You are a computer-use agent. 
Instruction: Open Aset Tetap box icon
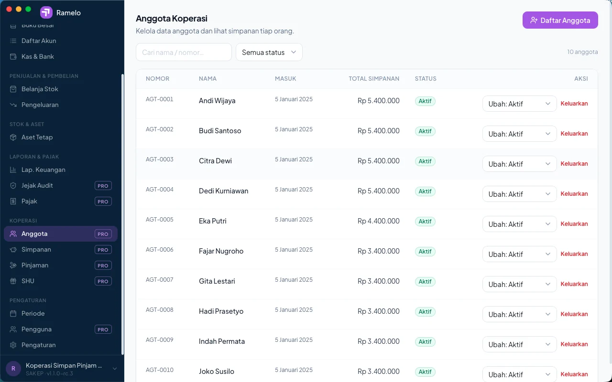[13, 137]
